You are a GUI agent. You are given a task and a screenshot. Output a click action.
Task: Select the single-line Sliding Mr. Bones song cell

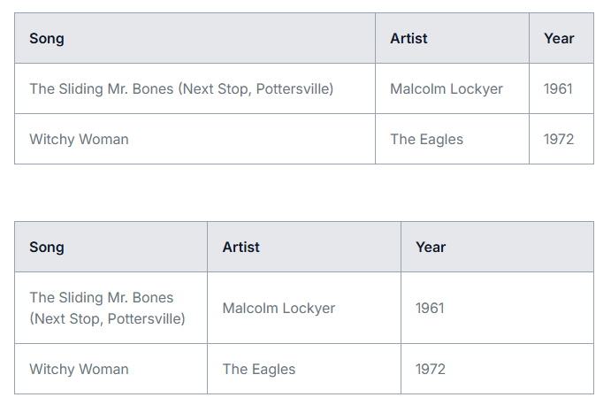(195, 88)
